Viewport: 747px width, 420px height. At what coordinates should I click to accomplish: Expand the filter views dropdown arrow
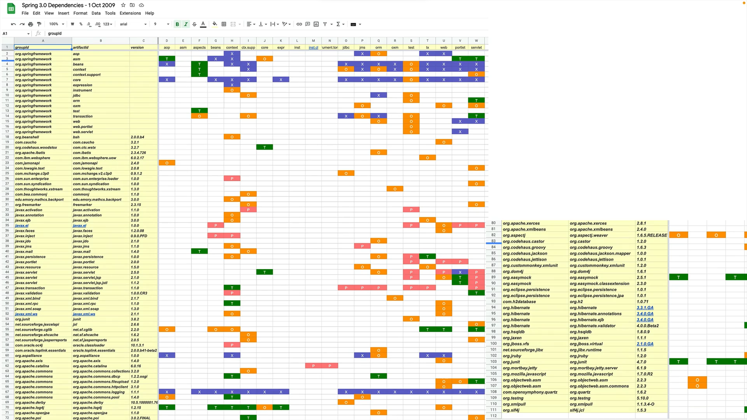(331, 24)
